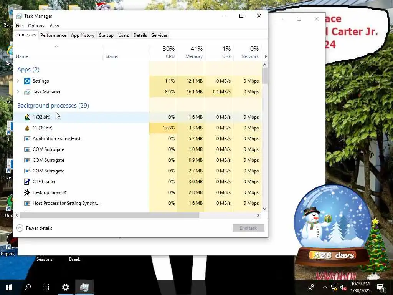The width and height of the screenshot is (393, 295).
Task: Click the vertical scrollbar up arrow
Action: click(265, 65)
